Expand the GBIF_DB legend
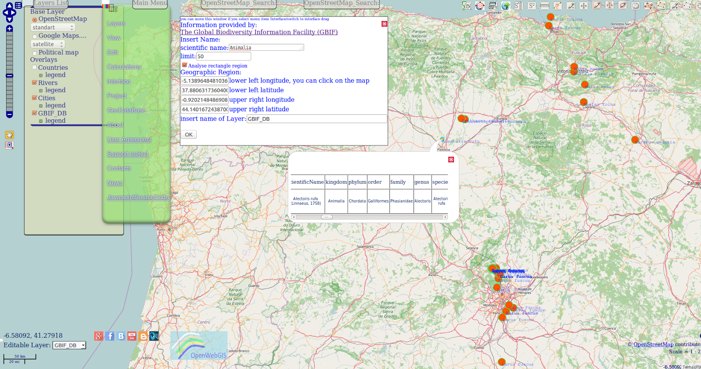The width and height of the screenshot is (701, 369). [x=41, y=121]
